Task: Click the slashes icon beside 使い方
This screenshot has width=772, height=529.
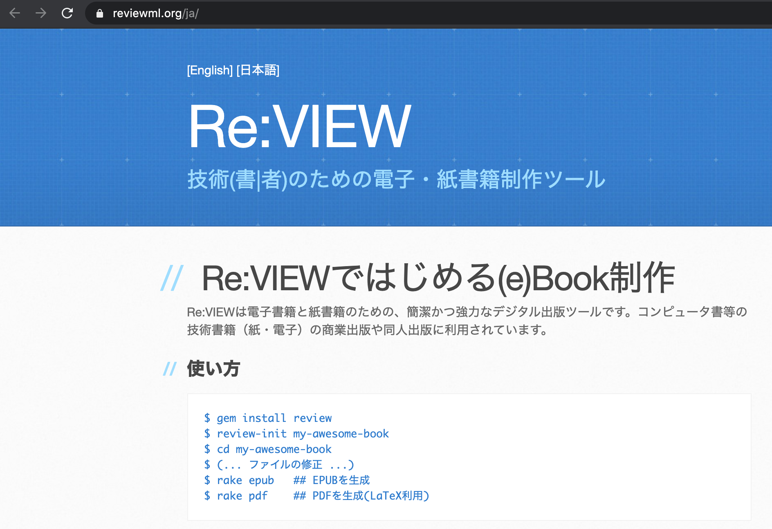Action: (x=170, y=369)
